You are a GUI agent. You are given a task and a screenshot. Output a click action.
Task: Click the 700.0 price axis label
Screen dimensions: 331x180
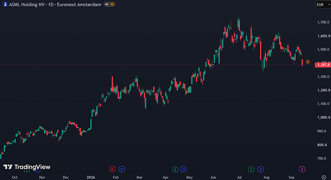pos(322,158)
